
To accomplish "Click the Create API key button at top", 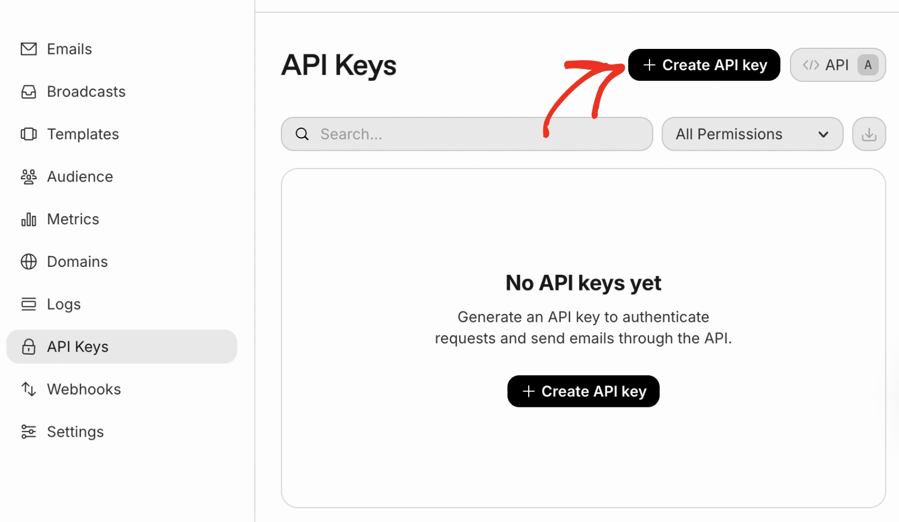I will coord(703,65).
